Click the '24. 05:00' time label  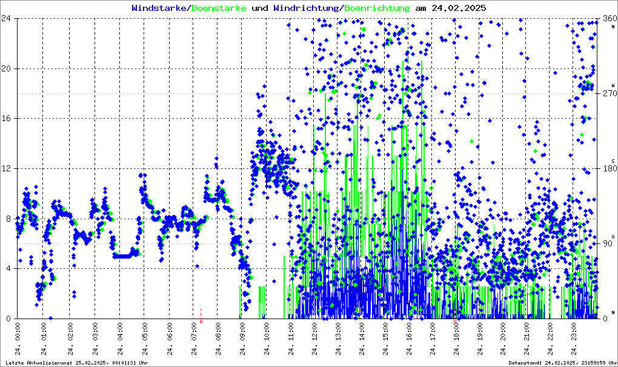tap(145, 339)
